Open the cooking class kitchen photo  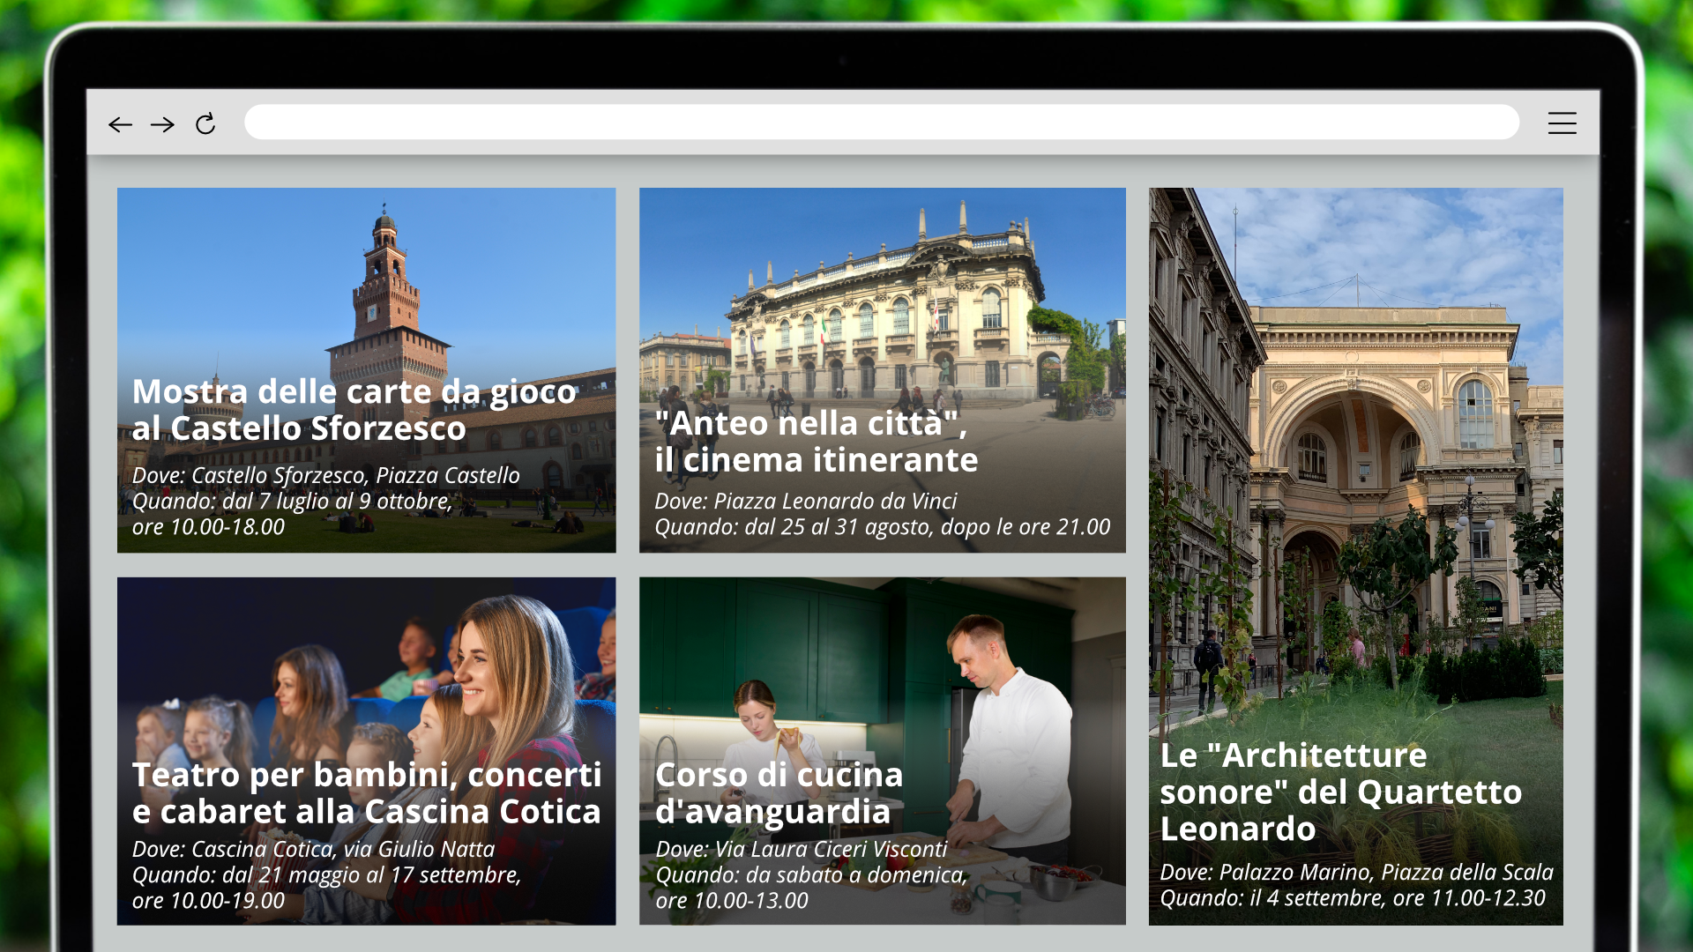[882, 670]
